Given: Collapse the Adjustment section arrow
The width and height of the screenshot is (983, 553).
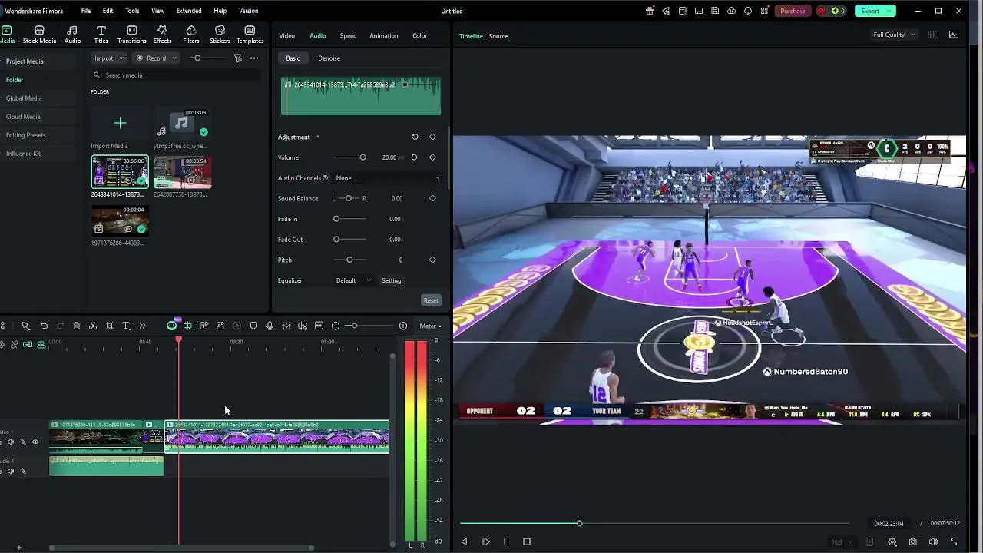Looking at the screenshot, I should pyautogui.click(x=318, y=137).
